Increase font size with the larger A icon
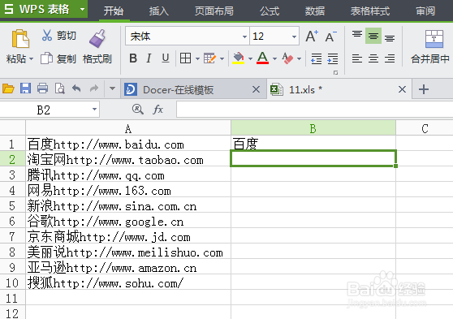 click(x=312, y=36)
